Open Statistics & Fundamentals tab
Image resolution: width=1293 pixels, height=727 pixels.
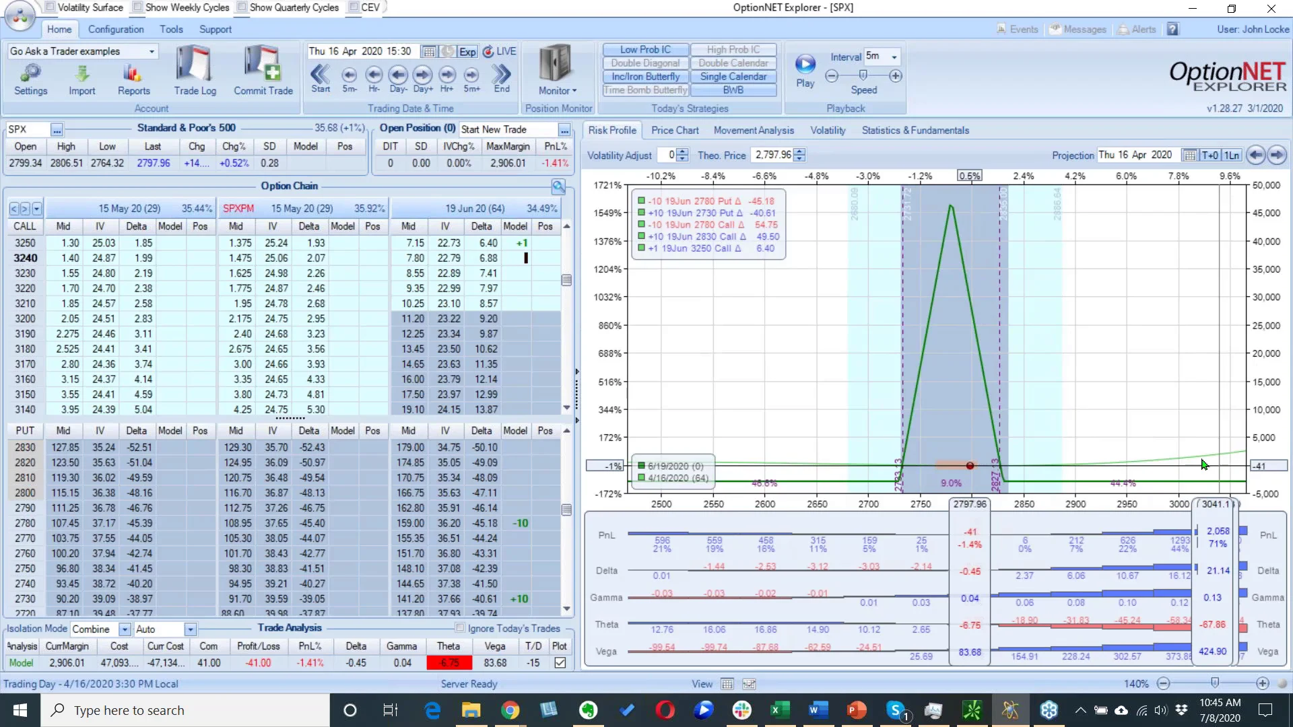pos(915,131)
